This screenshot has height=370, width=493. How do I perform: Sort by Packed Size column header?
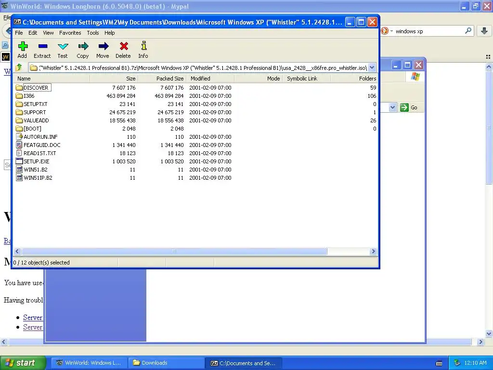[162, 79]
